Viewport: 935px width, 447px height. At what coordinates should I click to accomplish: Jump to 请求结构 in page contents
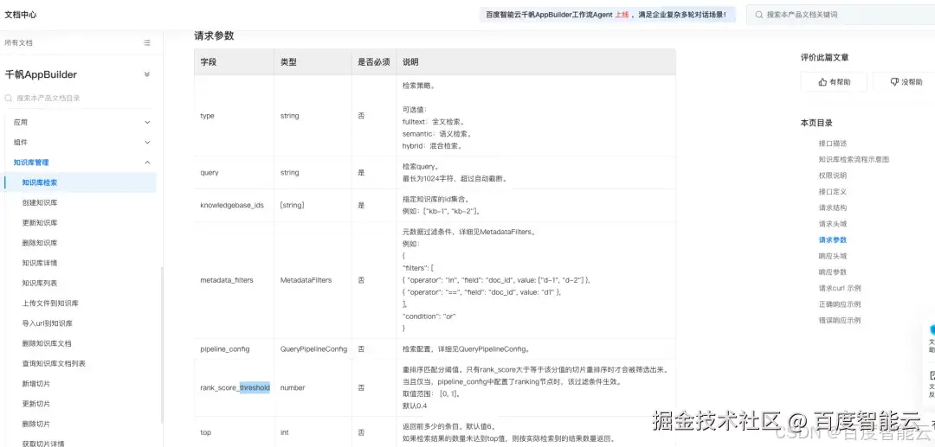pos(833,208)
